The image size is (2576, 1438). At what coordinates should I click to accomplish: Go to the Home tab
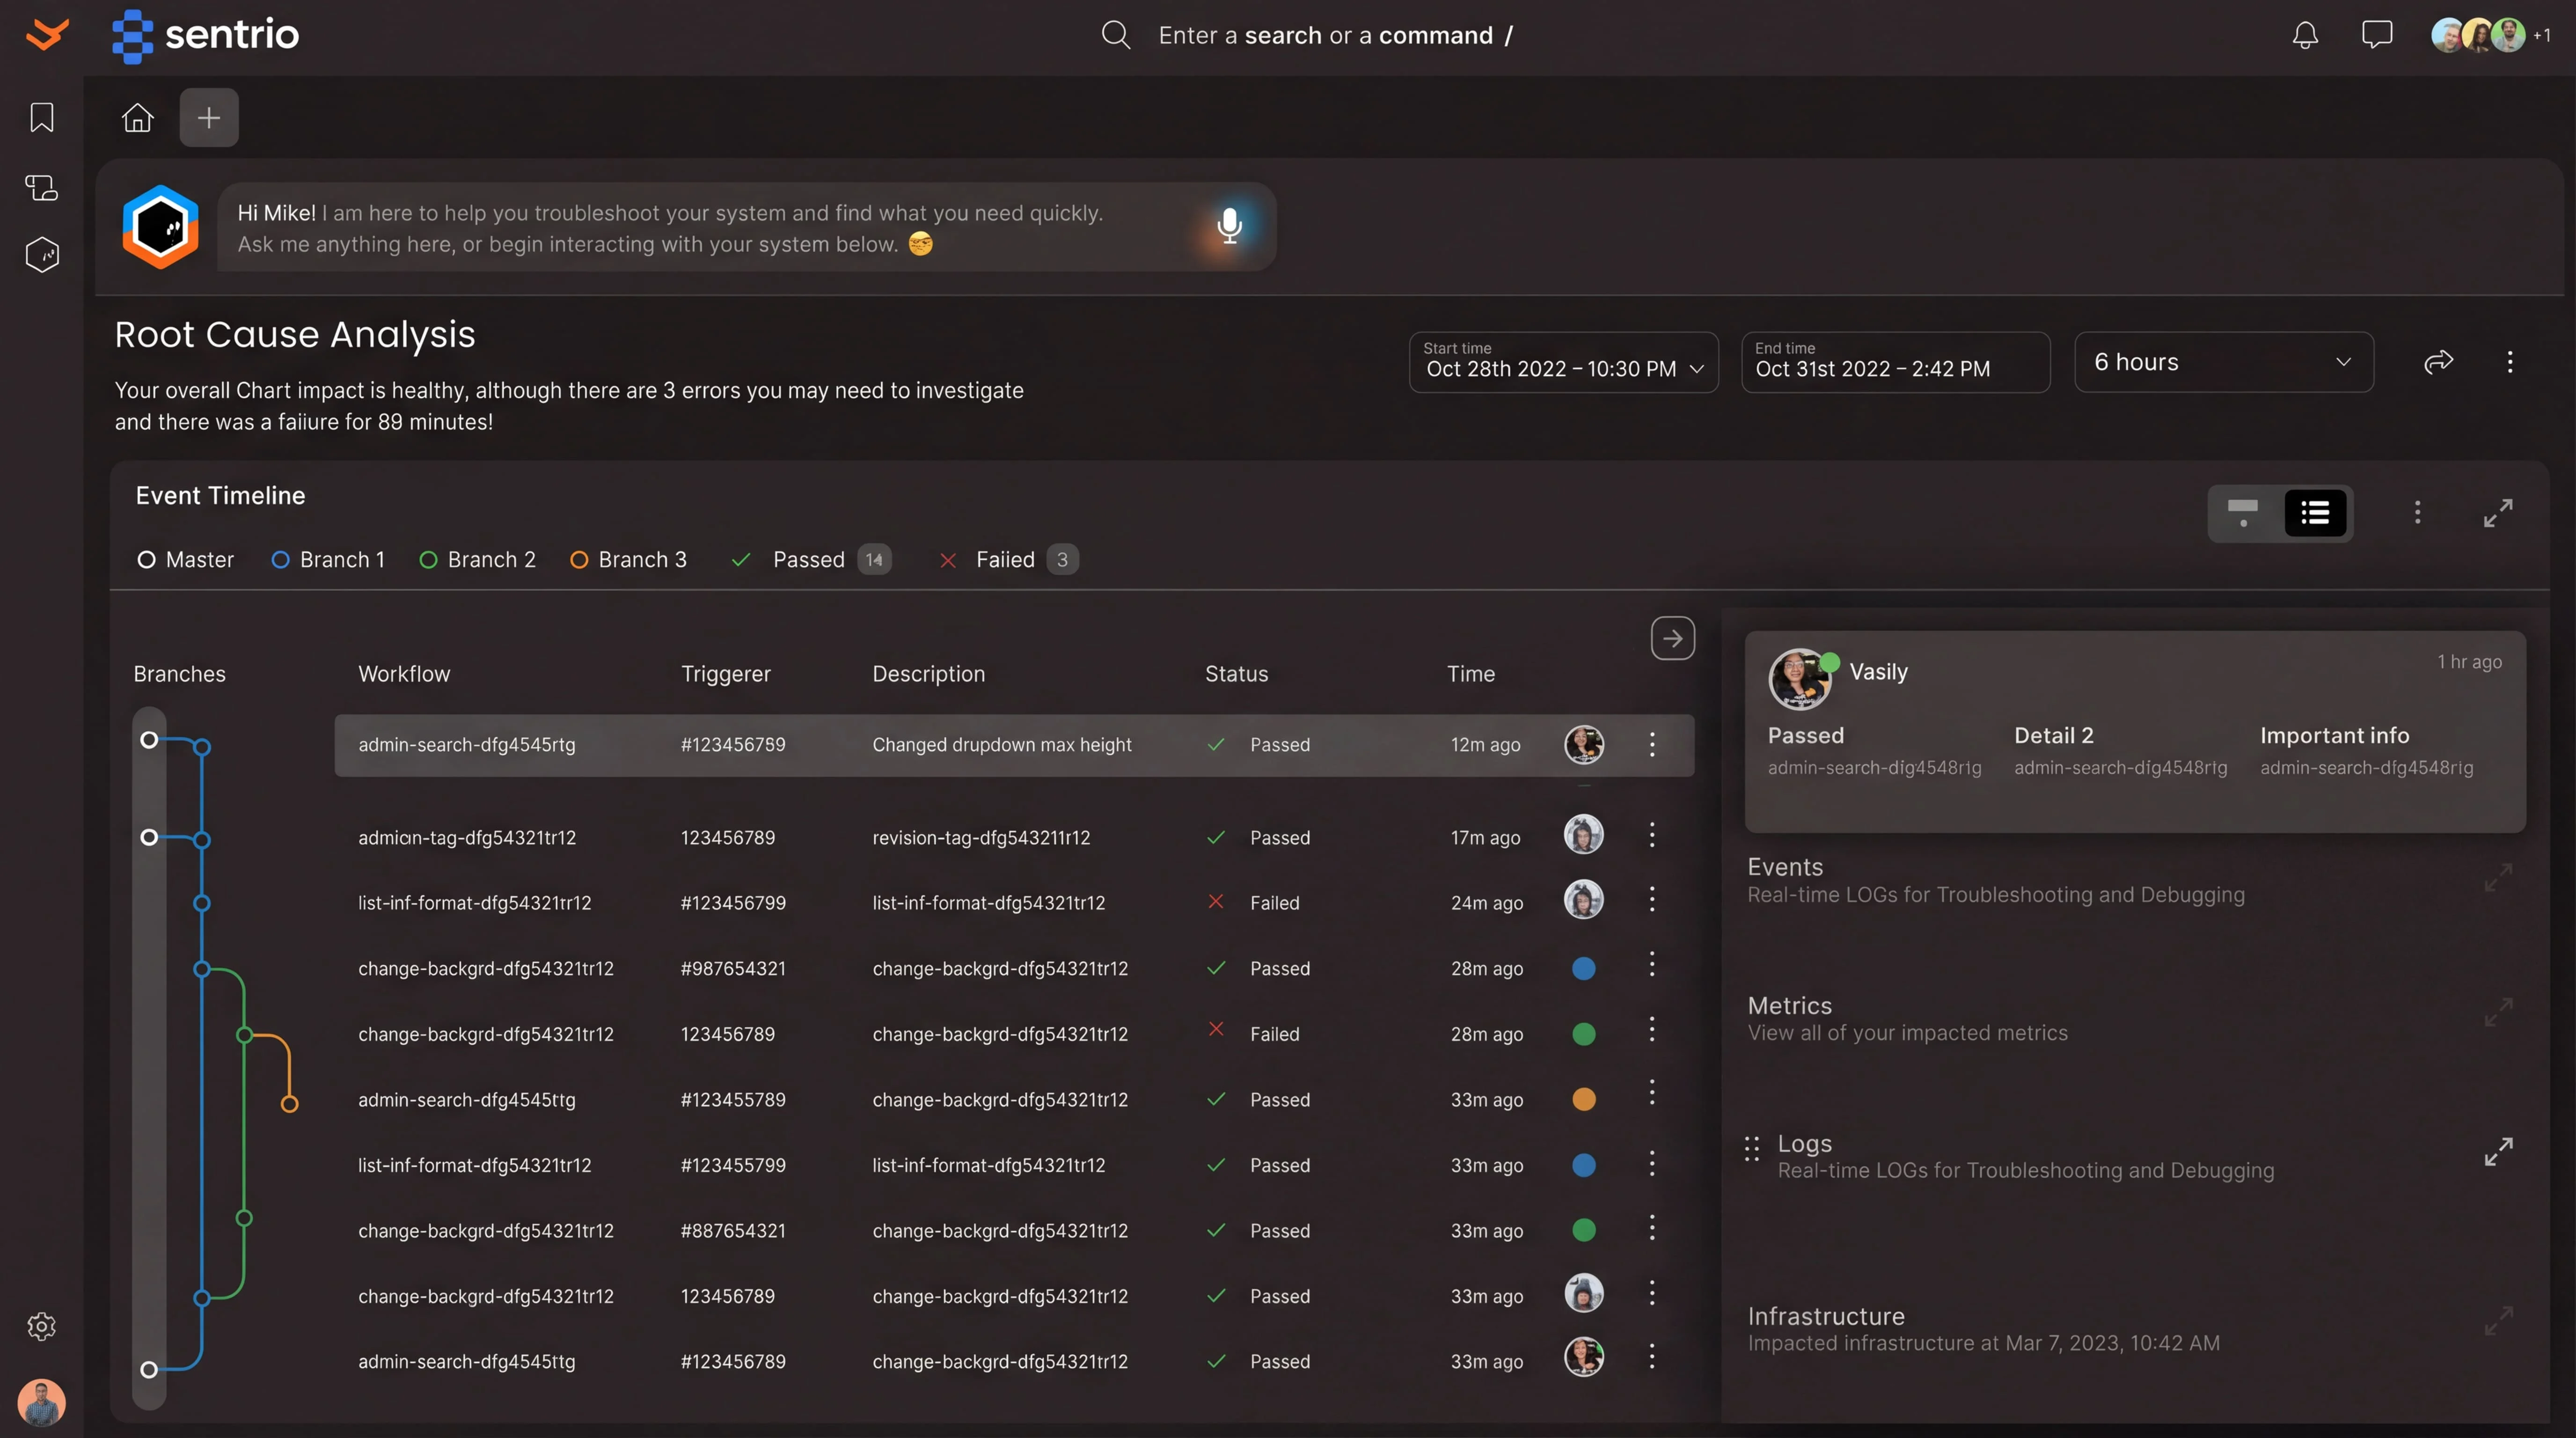(x=138, y=117)
